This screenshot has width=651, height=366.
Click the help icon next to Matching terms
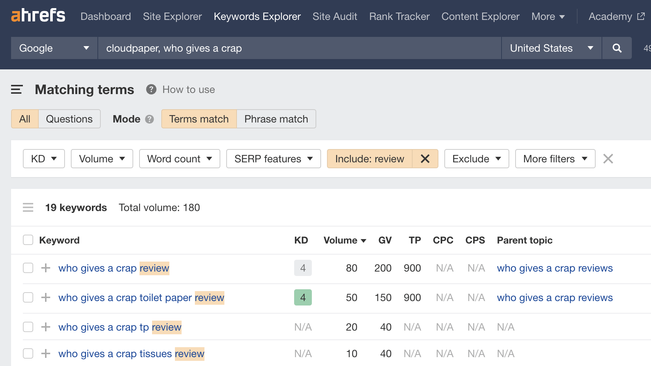tap(151, 89)
